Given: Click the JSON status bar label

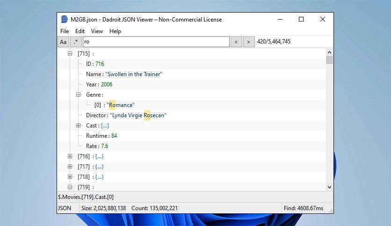Looking at the screenshot, I should point(65,208).
